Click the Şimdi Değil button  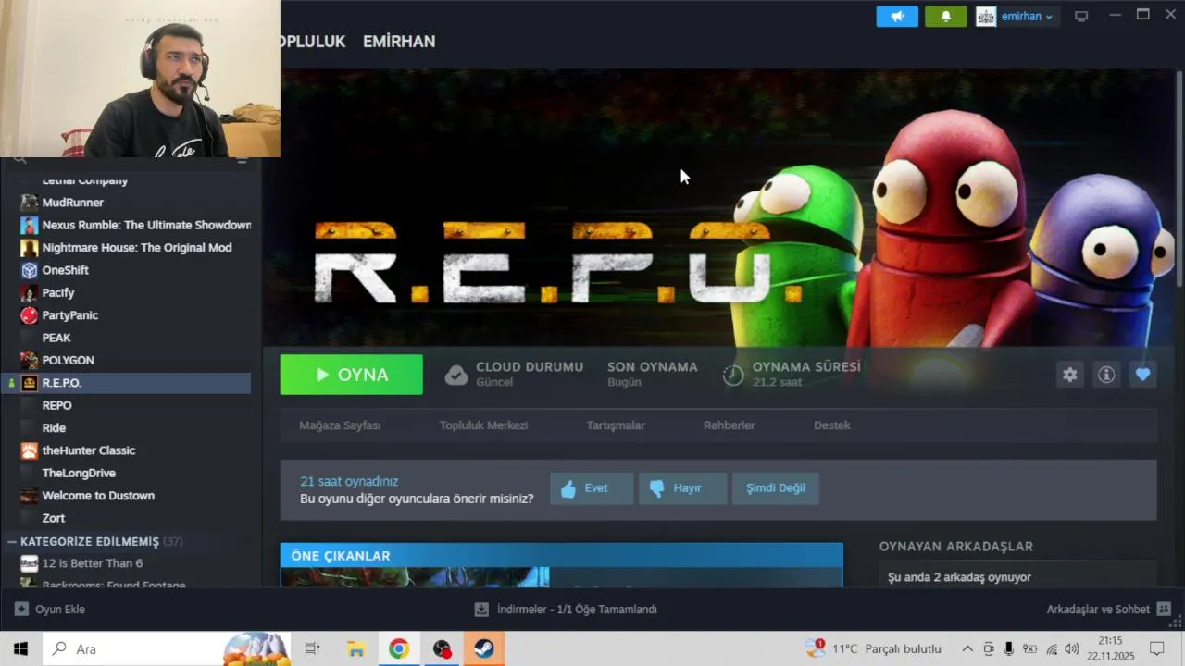tap(776, 488)
